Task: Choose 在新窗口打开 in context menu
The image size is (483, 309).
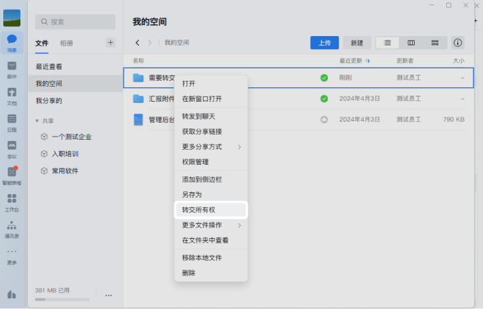Action: coord(211,98)
